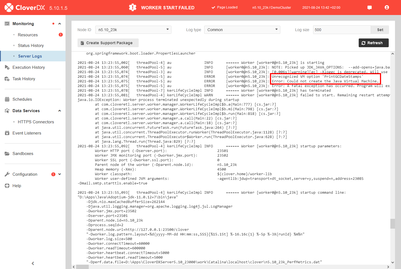Click the log horizontal scrollbar thumb

[82, 267]
